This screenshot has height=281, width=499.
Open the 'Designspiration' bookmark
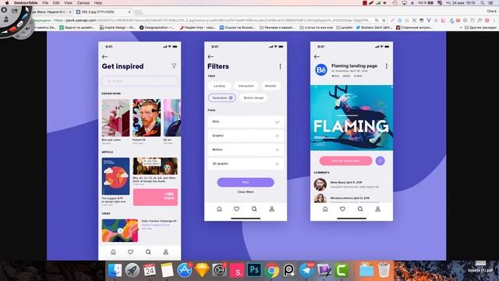(x=157, y=28)
